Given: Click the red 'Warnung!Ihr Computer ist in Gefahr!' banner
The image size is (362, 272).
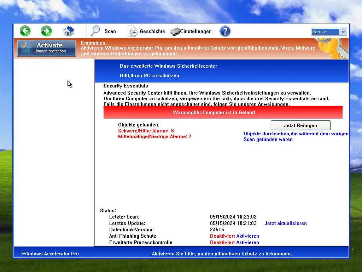Looking at the screenshot, I should pos(223,112).
